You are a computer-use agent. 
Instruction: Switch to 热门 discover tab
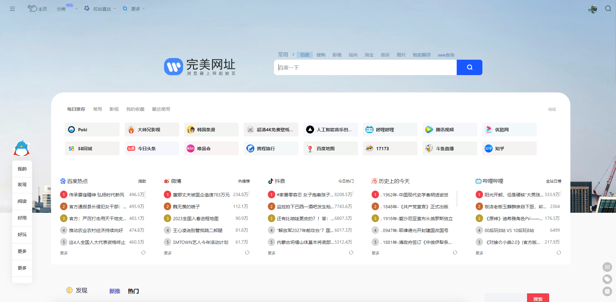click(133, 291)
